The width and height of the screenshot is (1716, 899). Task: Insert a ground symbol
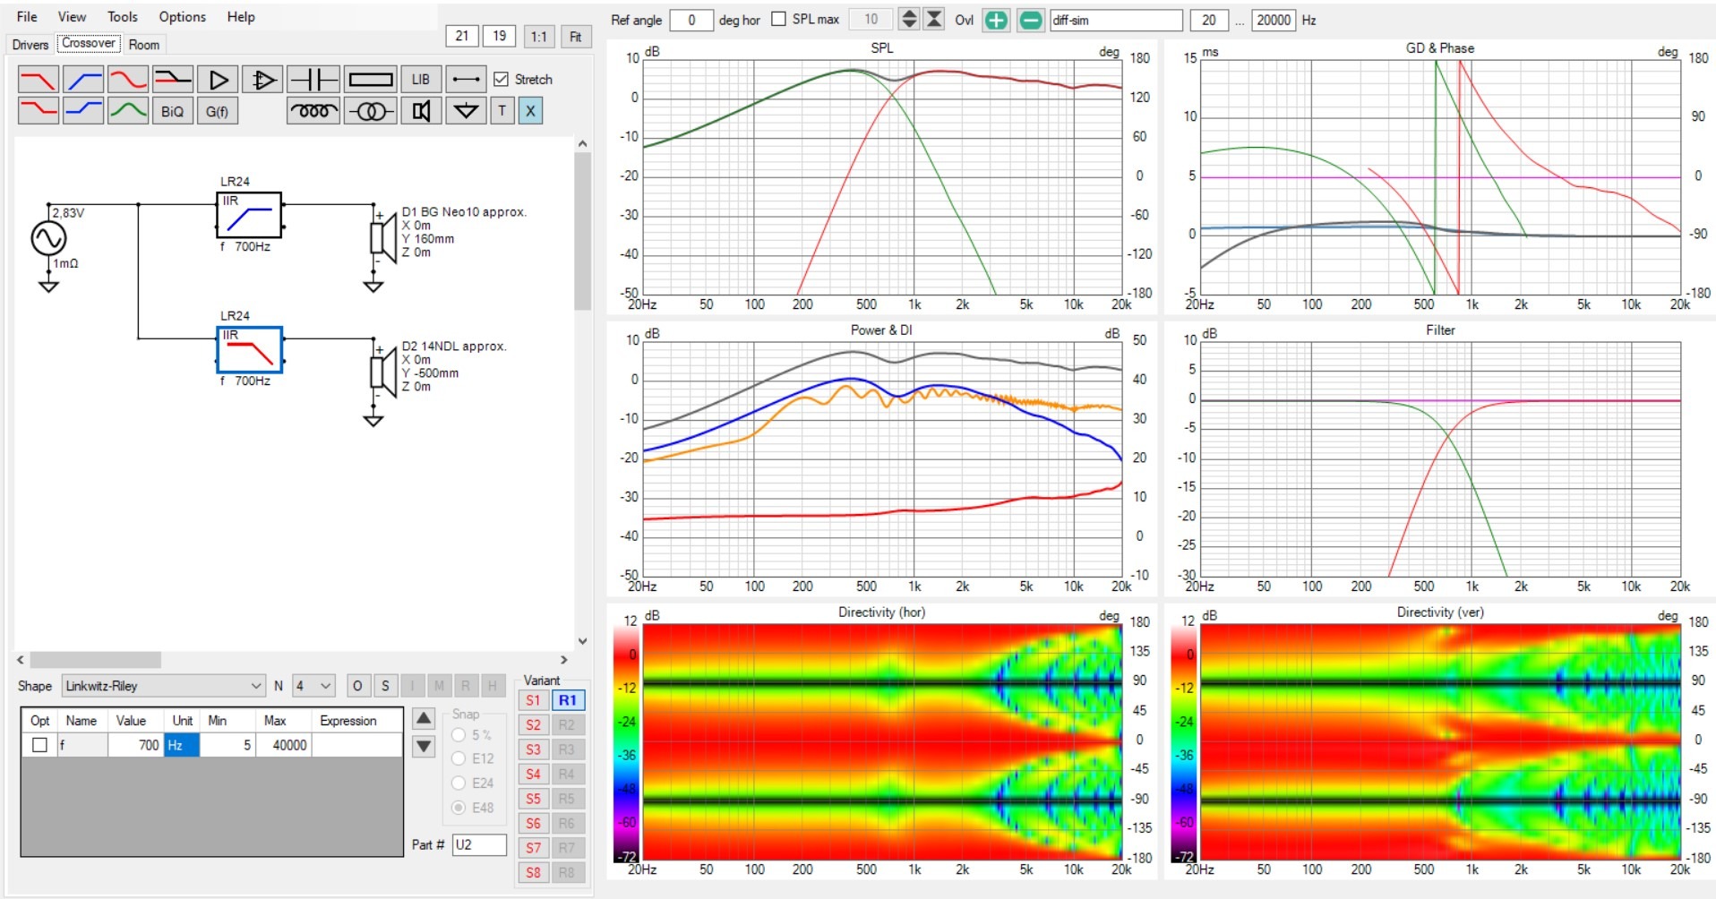[x=466, y=111]
